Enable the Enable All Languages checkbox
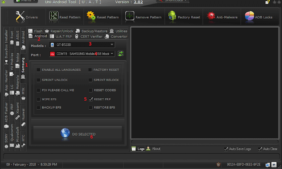Image resolution: width=282 pixels, height=169 pixels. click(x=38, y=70)
